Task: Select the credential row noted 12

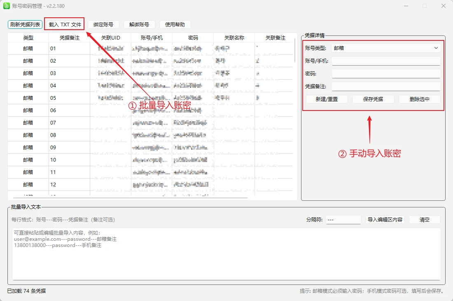Action: coord(150,185)
